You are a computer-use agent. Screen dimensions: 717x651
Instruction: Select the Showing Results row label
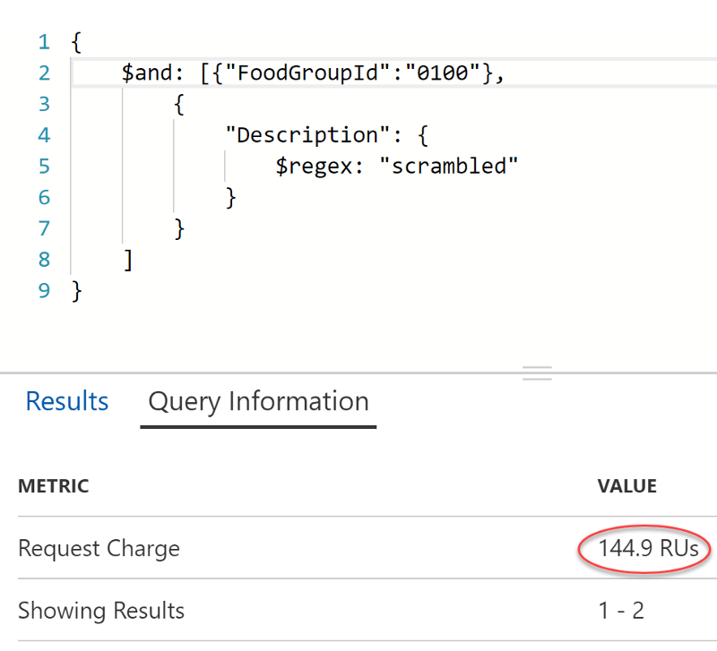pyautogui.click(x=101, y=611)
